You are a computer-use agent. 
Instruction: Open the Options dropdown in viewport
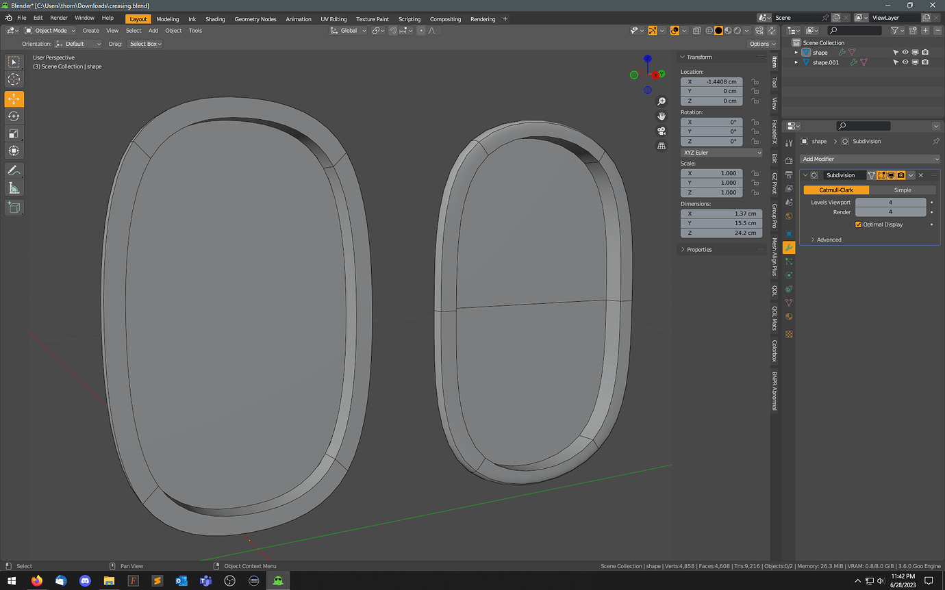[762, 44]
